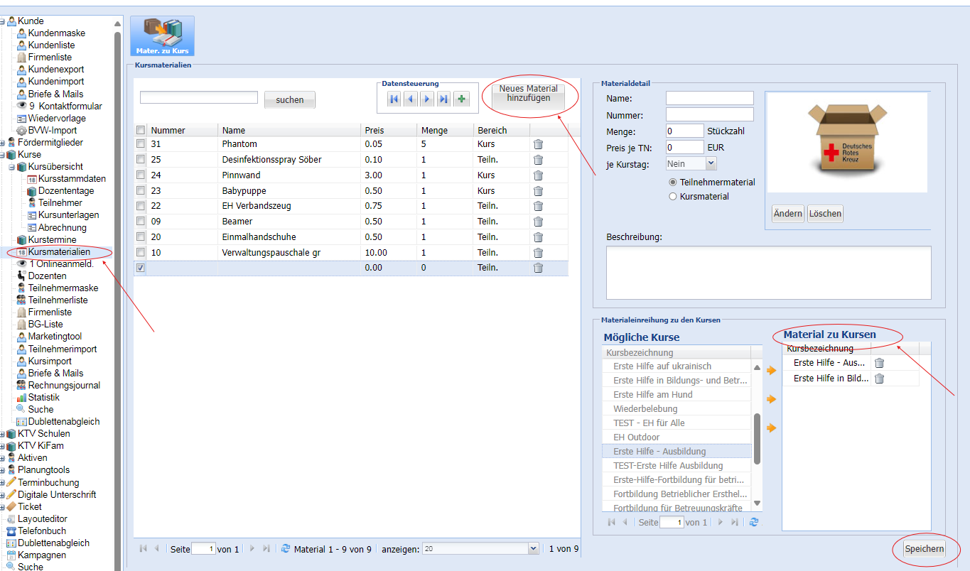
Task: Click the green plus add-record icon
Action: click(460, 99)
